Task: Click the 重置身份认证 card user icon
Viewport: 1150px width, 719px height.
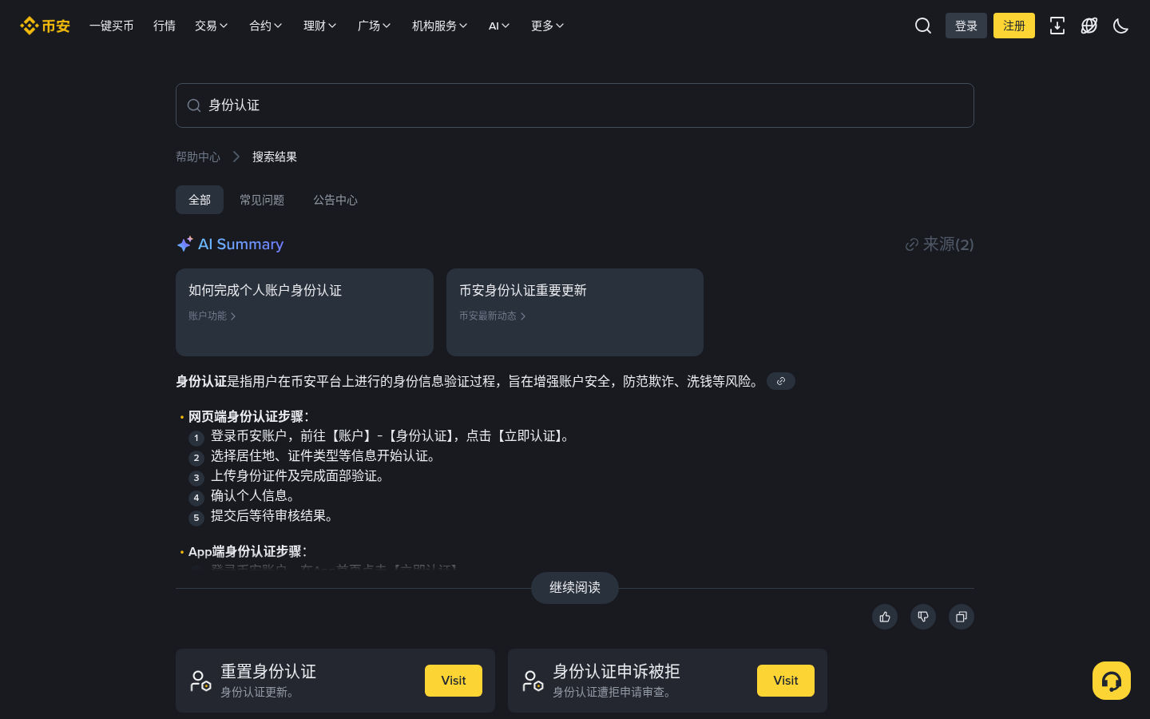Action: pos(200,681)
